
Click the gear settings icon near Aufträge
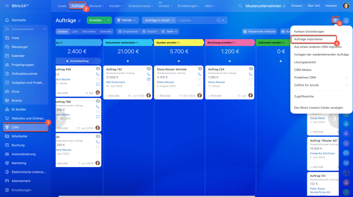(x=335, y=20)
